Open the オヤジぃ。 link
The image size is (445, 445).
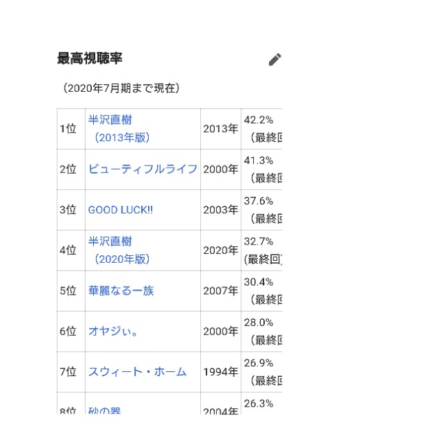coord(113,331)
